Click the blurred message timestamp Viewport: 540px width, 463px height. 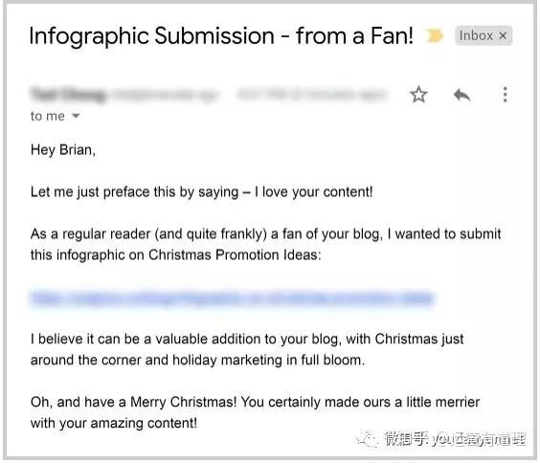[311, 95]
